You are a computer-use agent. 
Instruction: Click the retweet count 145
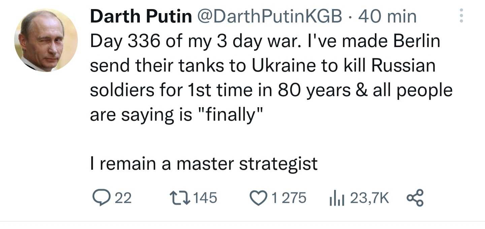pyautogui.click(x=205, y=198)
